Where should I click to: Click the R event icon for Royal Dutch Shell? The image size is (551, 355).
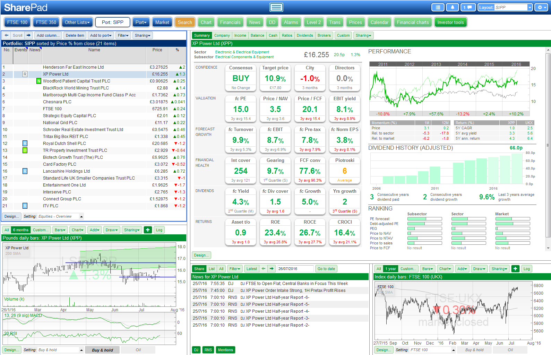[25, 144]
